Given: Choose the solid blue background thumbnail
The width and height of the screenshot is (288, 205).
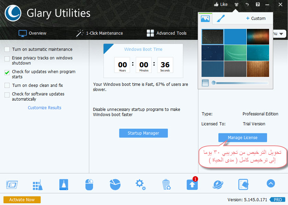Looking at the screenshot, I should tap(235, 36).
